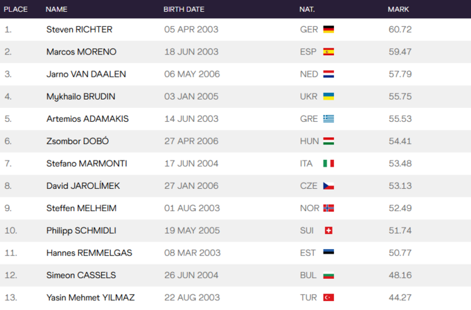Open Marcos MORENO's athlete link
Viewport: 471px width, 310px height.
[81, 52]
